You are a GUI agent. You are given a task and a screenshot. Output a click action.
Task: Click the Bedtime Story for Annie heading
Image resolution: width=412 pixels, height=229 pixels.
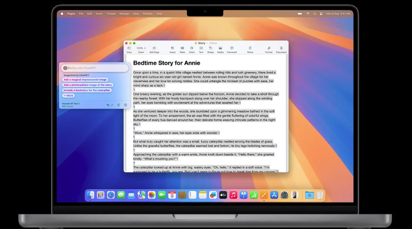(x=167, y=63)
